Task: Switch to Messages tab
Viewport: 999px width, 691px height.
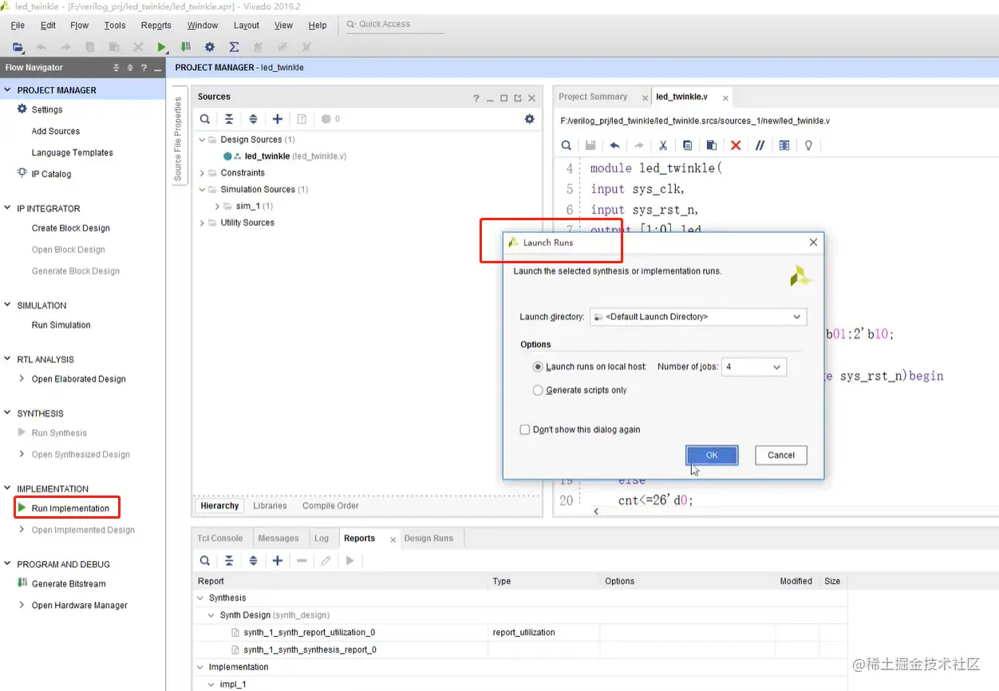Action: coord(278,539)
